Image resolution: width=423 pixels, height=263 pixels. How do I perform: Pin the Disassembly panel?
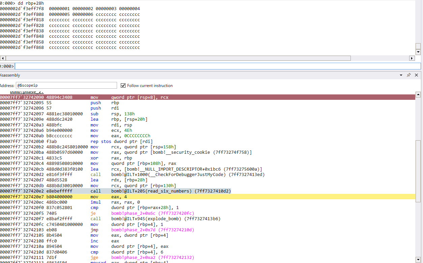pos(408,75)
